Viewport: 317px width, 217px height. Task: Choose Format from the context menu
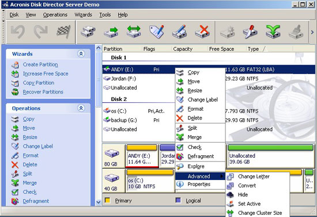pyautogui.click(x=200, y=109)
